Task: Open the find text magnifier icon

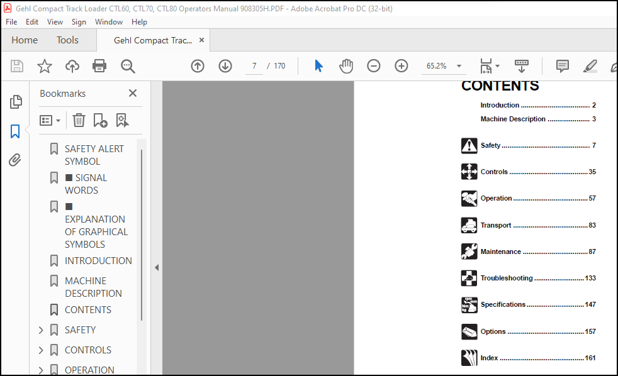Action: [128, 66]
